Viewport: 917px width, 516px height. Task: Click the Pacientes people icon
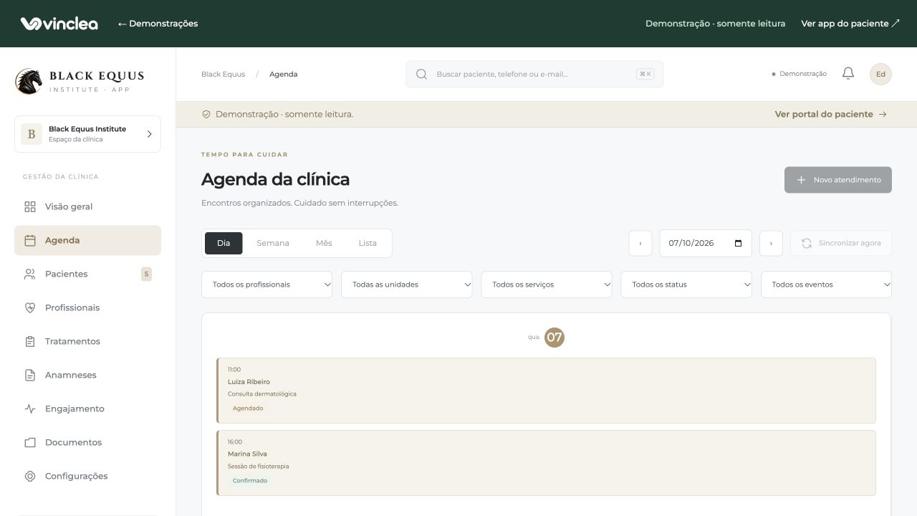(x=30, y=274)
